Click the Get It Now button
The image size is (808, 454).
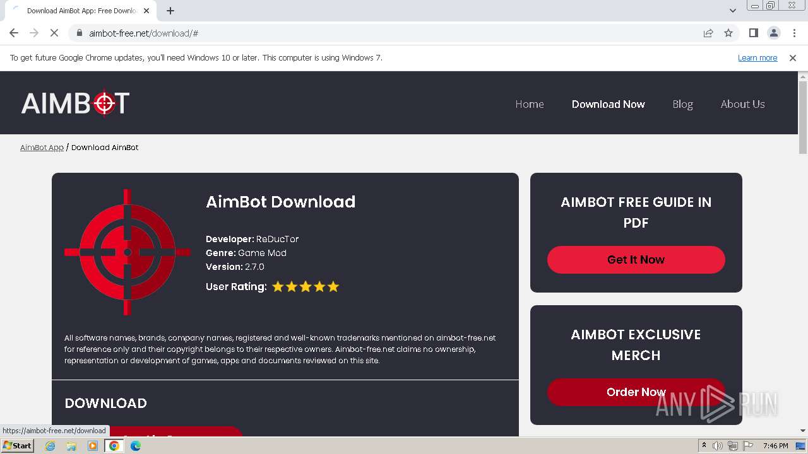[x=636, y=260]
